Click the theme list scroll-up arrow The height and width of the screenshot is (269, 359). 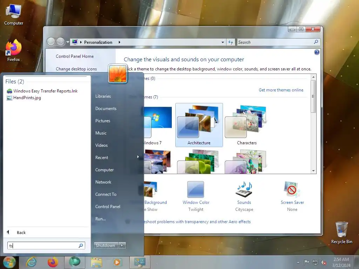coord(313,77)
